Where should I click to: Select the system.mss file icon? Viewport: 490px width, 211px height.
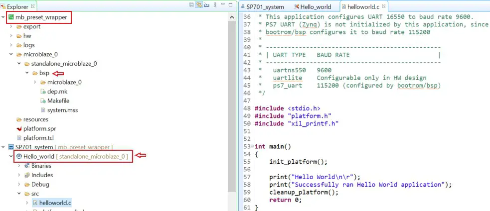click(43, 110)
